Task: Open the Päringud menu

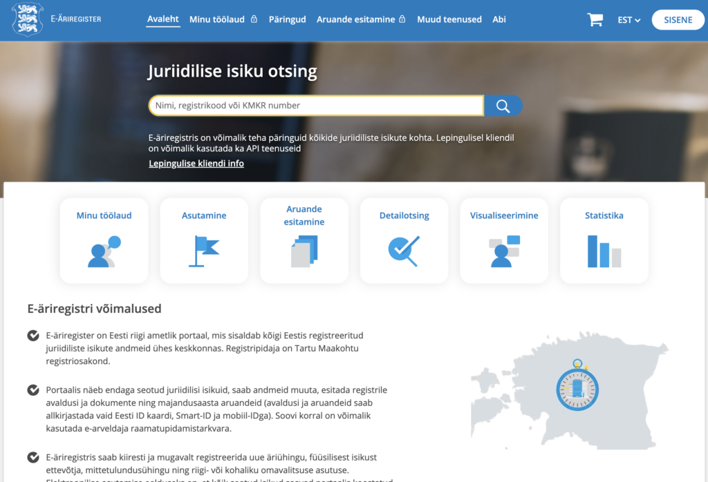Action: (287, 19)
